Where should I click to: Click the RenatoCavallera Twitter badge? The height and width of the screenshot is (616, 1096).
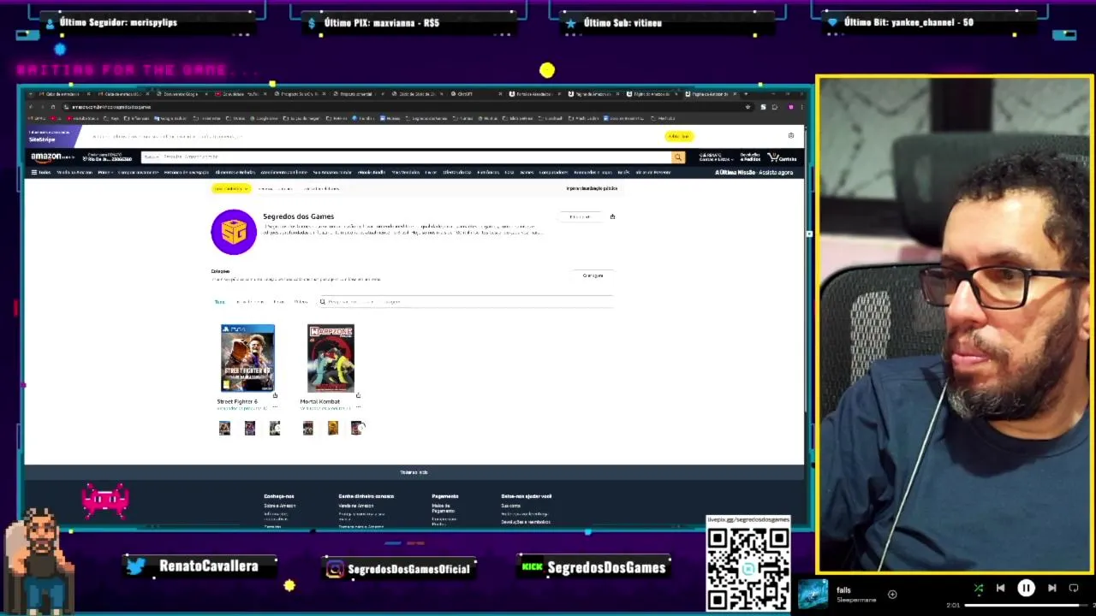tap(201, 566)
